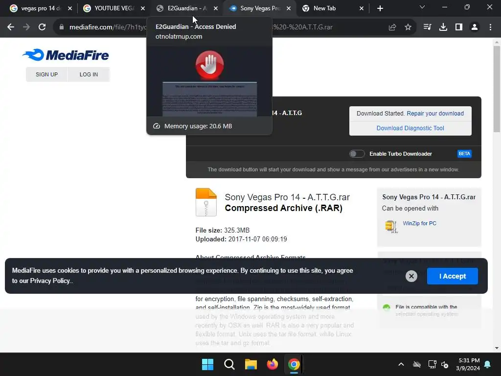Open the media controls icon
The image size is (501, 376).
[427, 27]
